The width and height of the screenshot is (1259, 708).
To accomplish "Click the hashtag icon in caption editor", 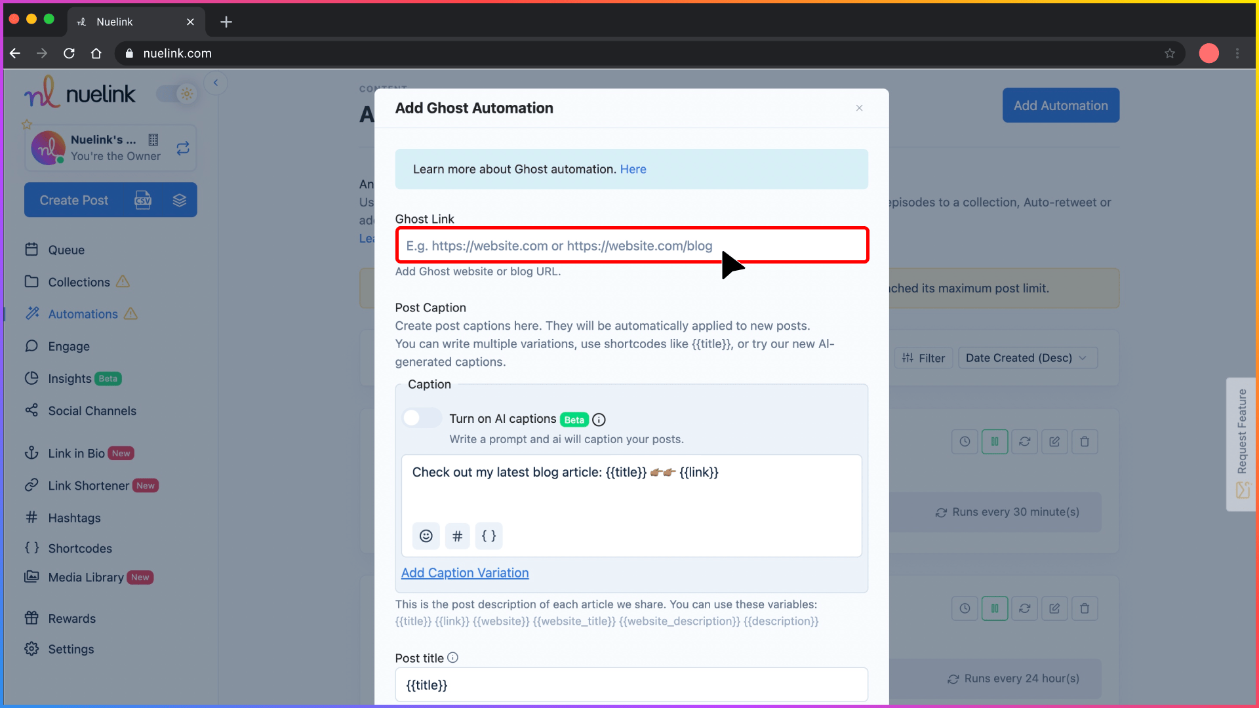I will 458,536.
